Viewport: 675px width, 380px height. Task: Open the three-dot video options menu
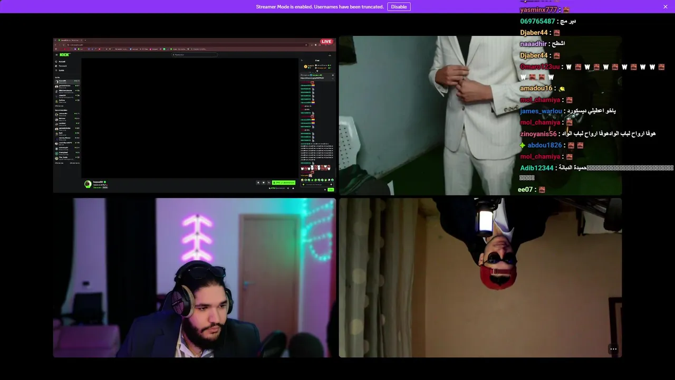[x=613, y=349]
